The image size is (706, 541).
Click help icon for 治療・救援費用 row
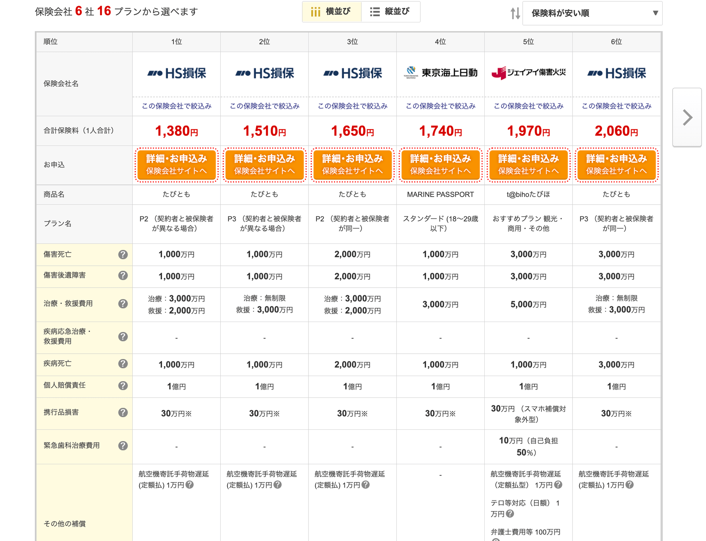(x=123, y=304)
